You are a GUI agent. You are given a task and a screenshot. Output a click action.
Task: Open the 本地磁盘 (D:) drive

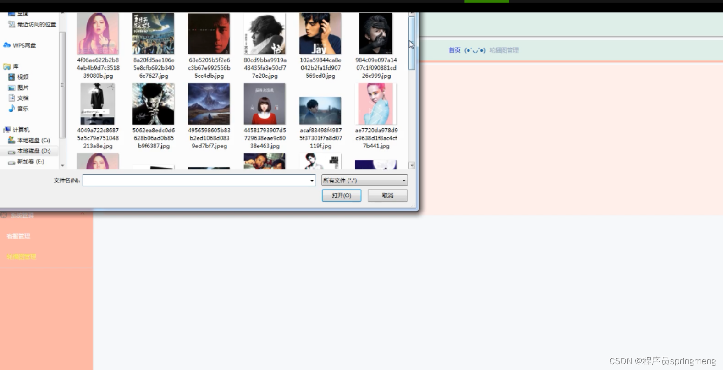[x=29, y=151]
